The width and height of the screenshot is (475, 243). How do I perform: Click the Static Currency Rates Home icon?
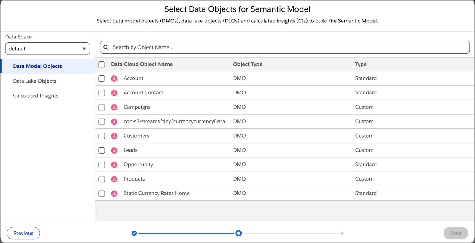tap(114, 194)
